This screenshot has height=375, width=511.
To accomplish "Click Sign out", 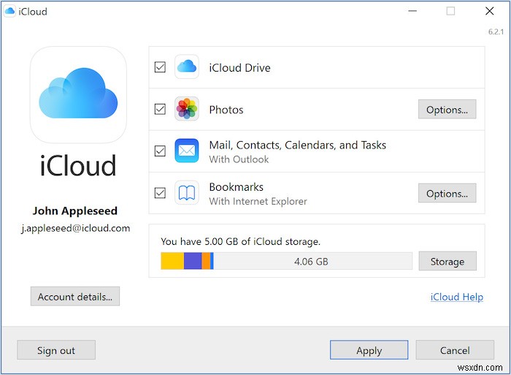I will point(56,350).
